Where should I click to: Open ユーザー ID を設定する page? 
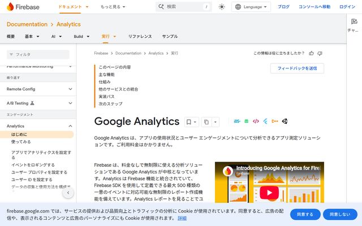point(32,180)
